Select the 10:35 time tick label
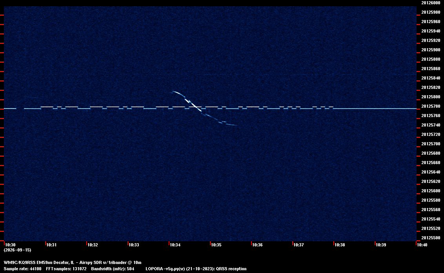444x273 pixels. 216,245
